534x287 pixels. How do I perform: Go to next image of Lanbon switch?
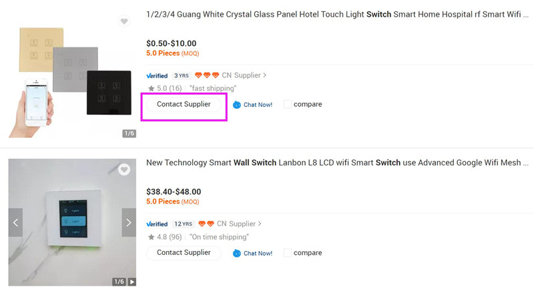tap(129, 222)
